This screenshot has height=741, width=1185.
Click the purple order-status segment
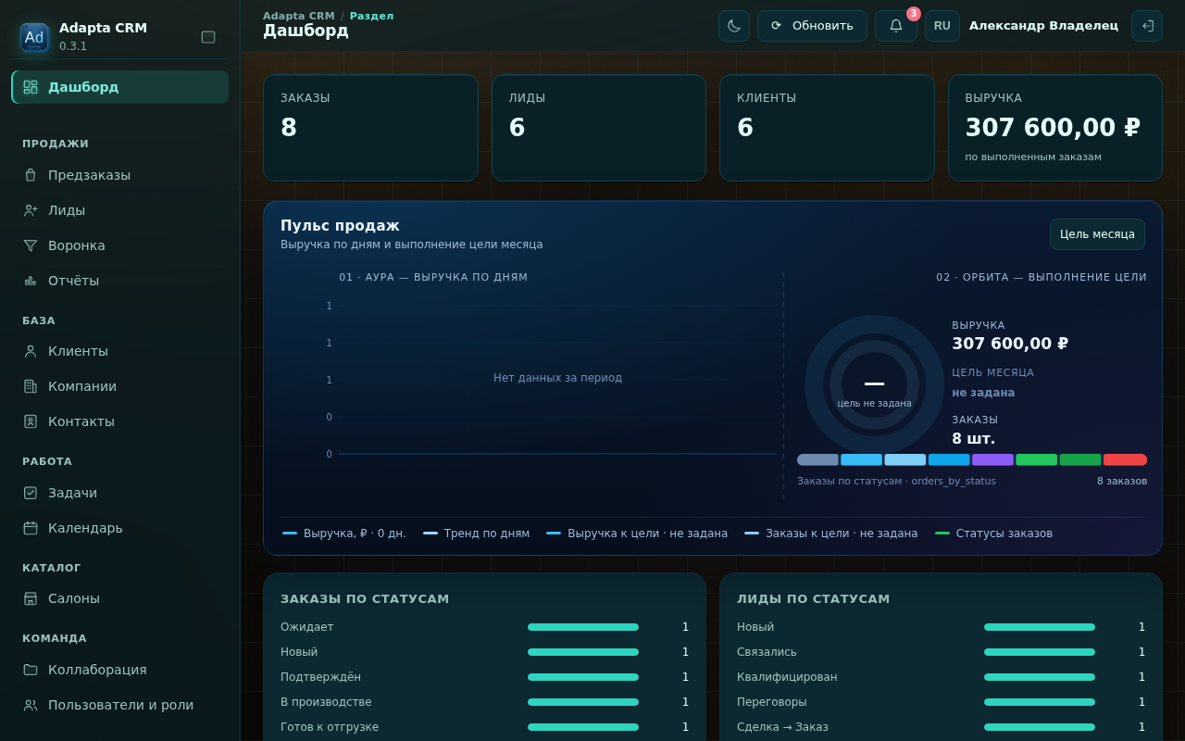point(992,459)
